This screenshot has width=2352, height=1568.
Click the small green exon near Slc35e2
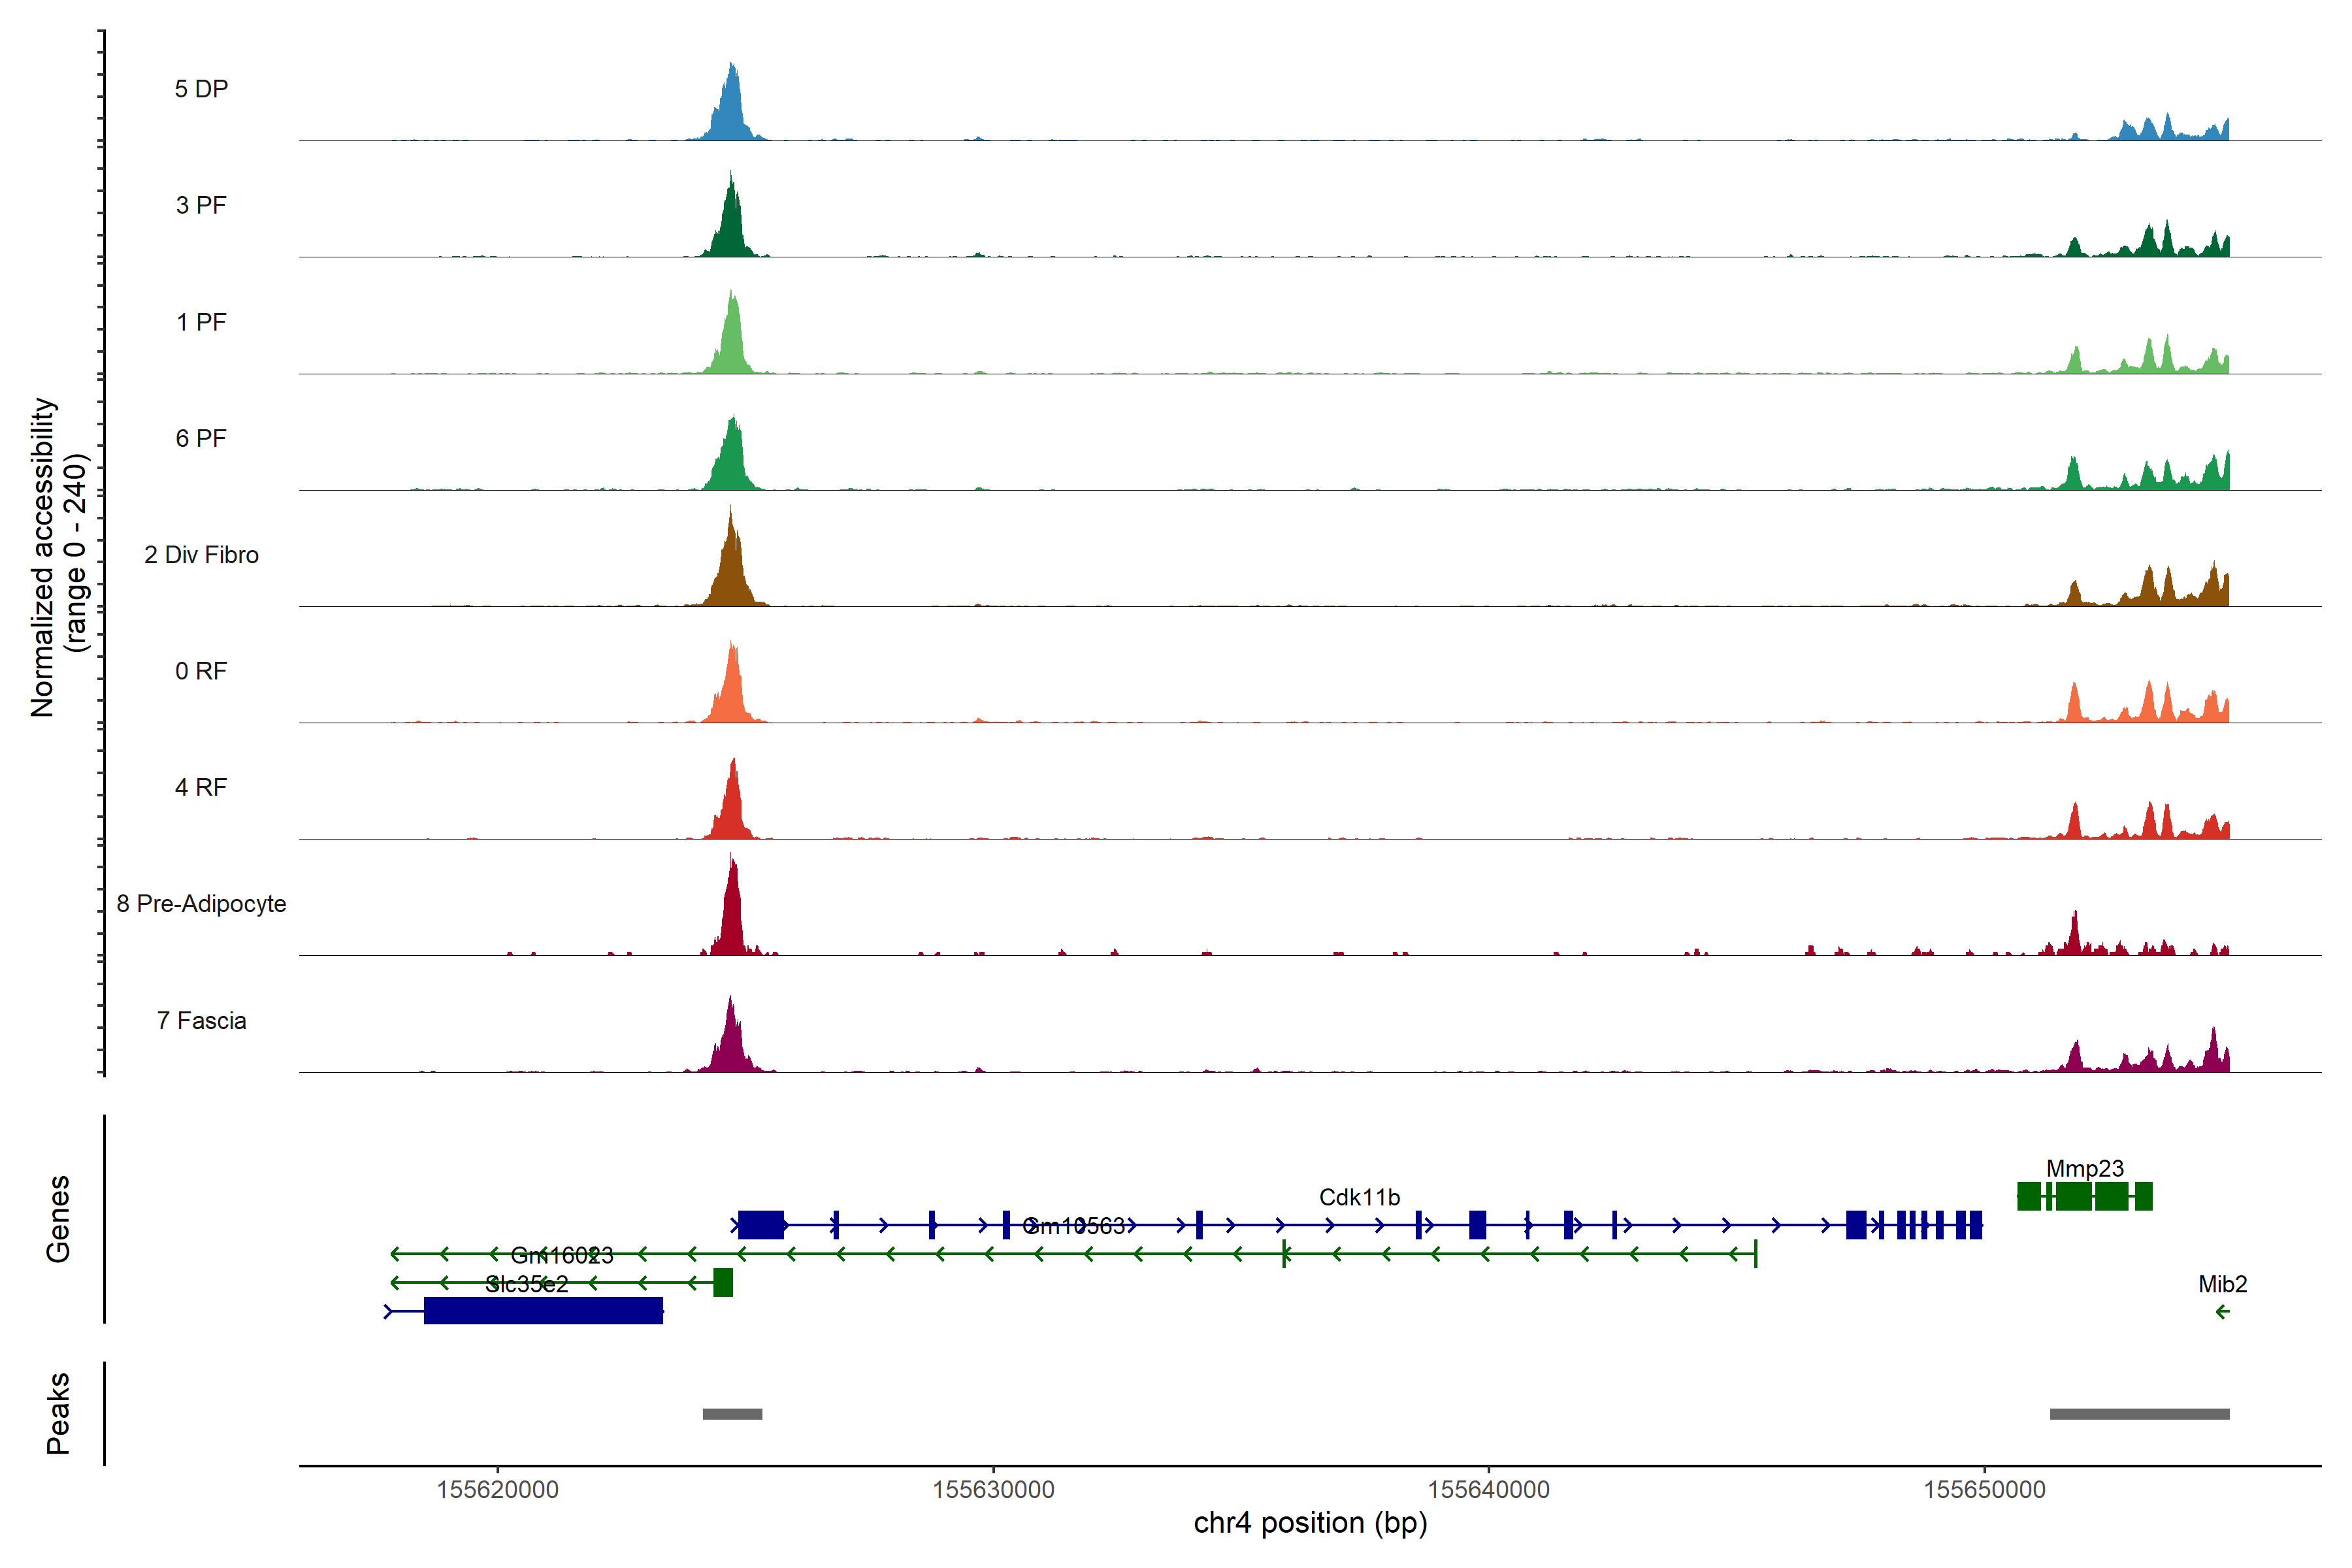point(723,1282)
